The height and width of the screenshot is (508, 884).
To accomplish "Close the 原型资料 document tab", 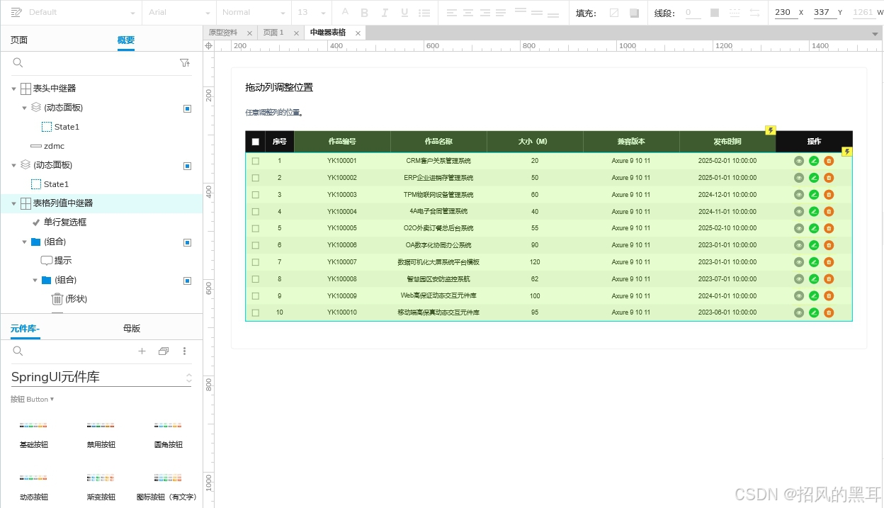I will pyautogui.click(x=249, y=33).
